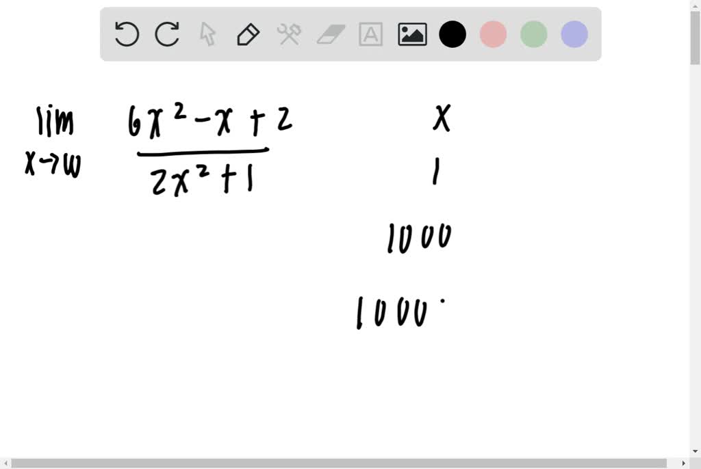Pick the red ink color
The height and width of the screenshot is (469, 701).
493,33
